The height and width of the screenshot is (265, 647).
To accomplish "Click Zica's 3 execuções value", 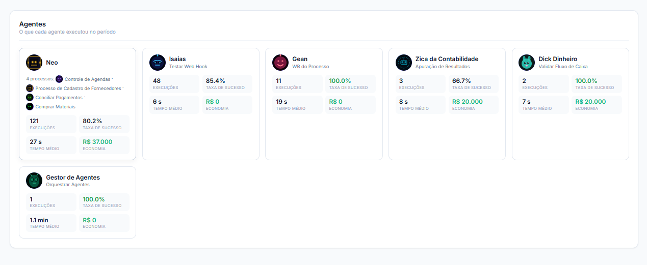I will click(401, 81).
